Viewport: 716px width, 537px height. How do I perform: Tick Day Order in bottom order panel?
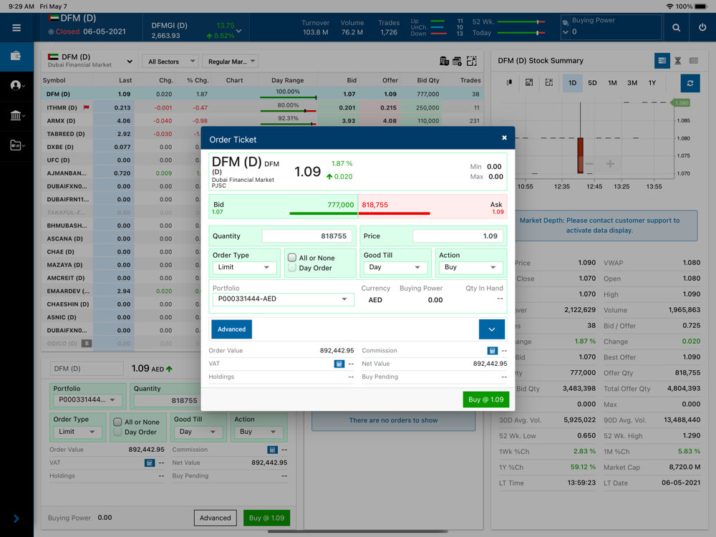point(117,432)
